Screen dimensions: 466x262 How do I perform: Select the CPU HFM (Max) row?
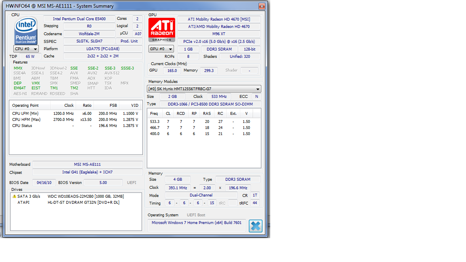(75, 119)
